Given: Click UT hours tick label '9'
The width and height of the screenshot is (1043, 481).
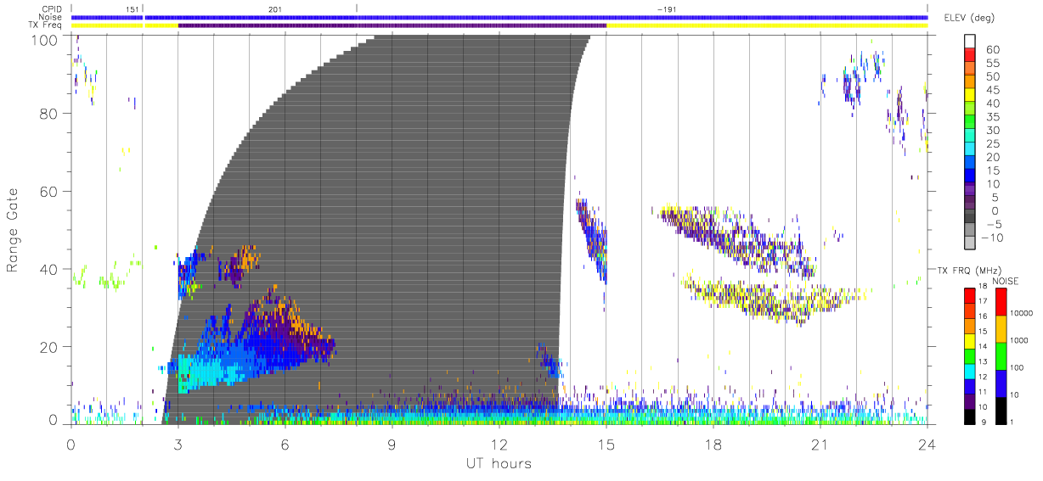Looking at the screenshot, I should 392,445.
